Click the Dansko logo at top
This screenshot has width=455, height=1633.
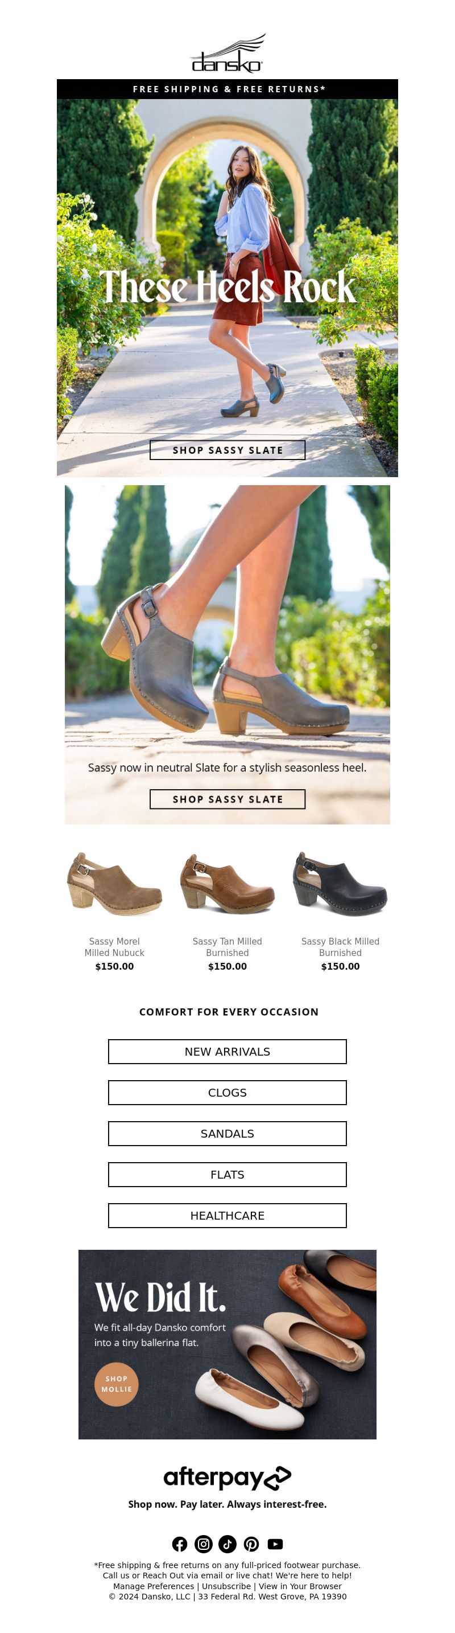(x=228, y=54)
